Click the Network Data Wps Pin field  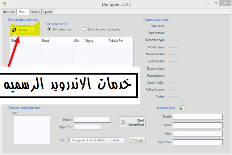click(198, 142)
